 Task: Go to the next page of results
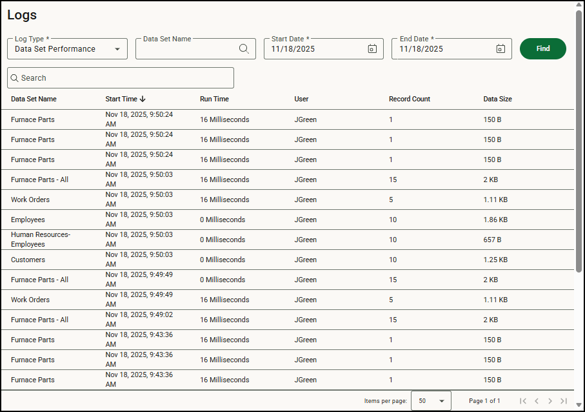[x=550, y=401]
